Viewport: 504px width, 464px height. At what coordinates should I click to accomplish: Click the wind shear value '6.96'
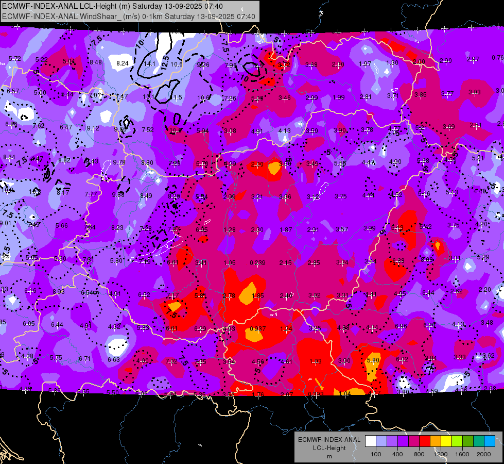click(401, 326)
